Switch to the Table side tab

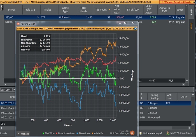point(191,12)
